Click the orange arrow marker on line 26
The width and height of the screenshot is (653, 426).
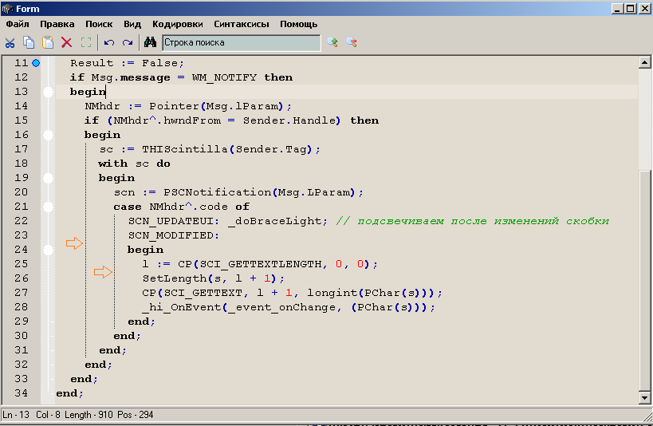[103, 273]
